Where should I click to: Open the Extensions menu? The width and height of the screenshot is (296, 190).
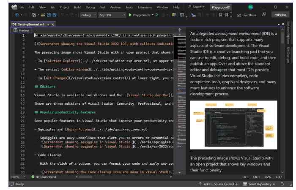pyautogui.click(x=145, y=7)
